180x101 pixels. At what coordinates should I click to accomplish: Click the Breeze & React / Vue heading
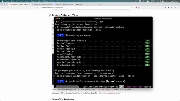65,15
